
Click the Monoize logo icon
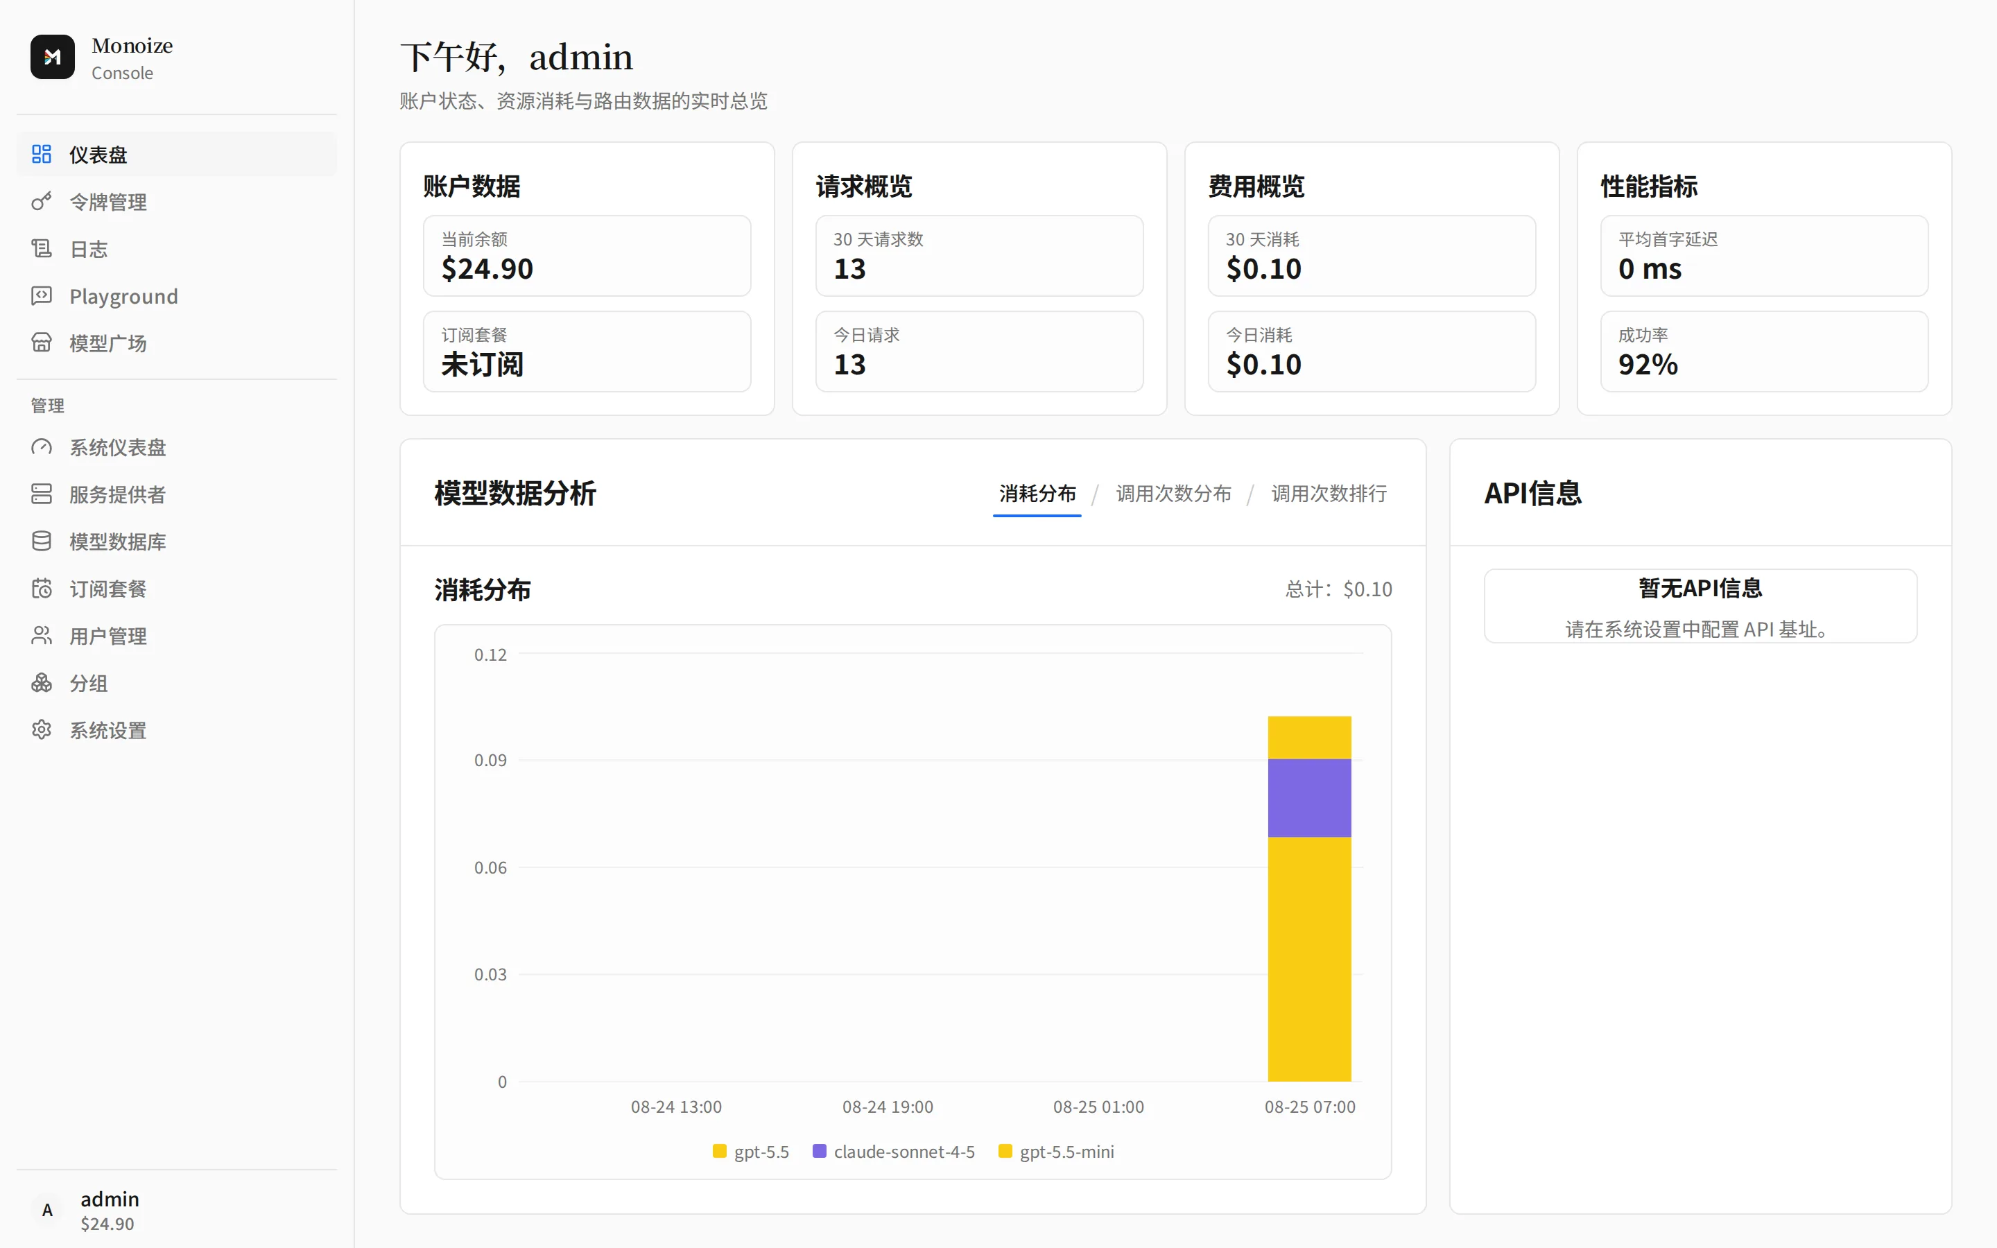point(52,57)
